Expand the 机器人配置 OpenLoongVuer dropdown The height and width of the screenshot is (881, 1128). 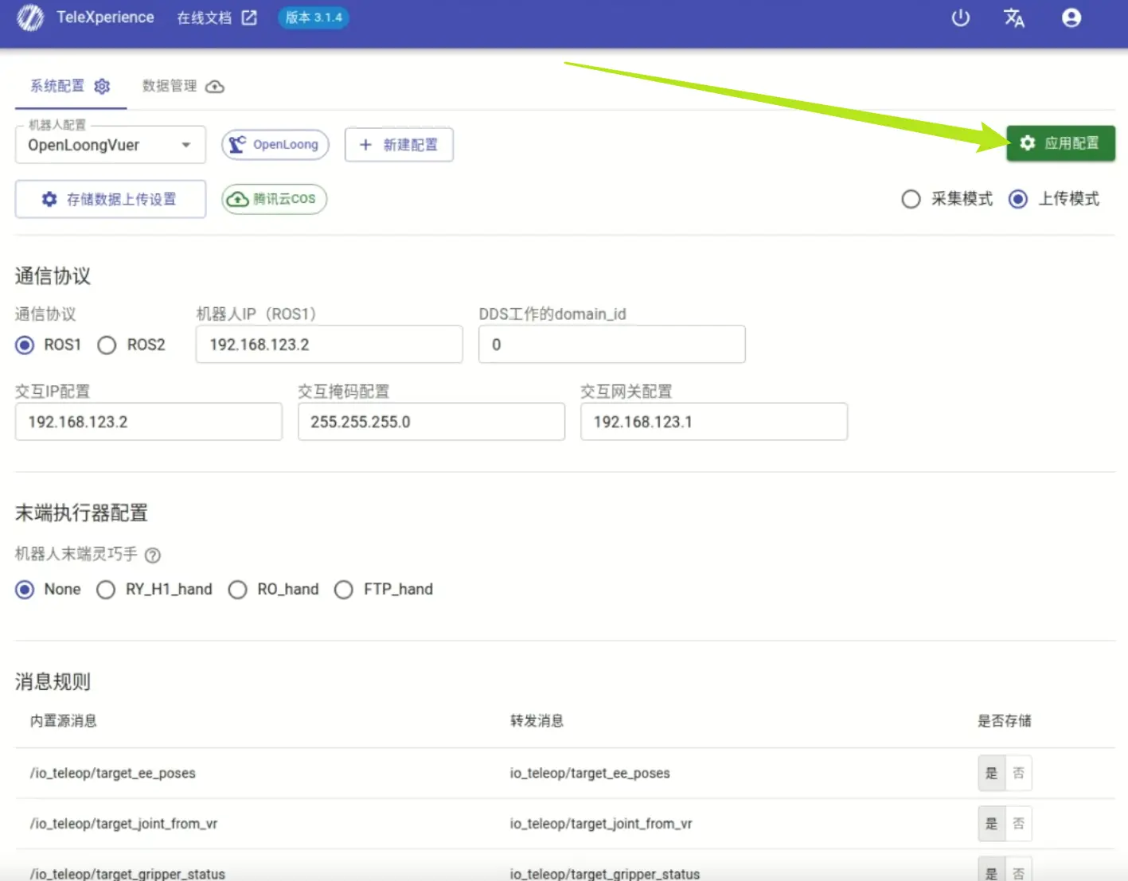pyautogui.click(x=111, y=145)
